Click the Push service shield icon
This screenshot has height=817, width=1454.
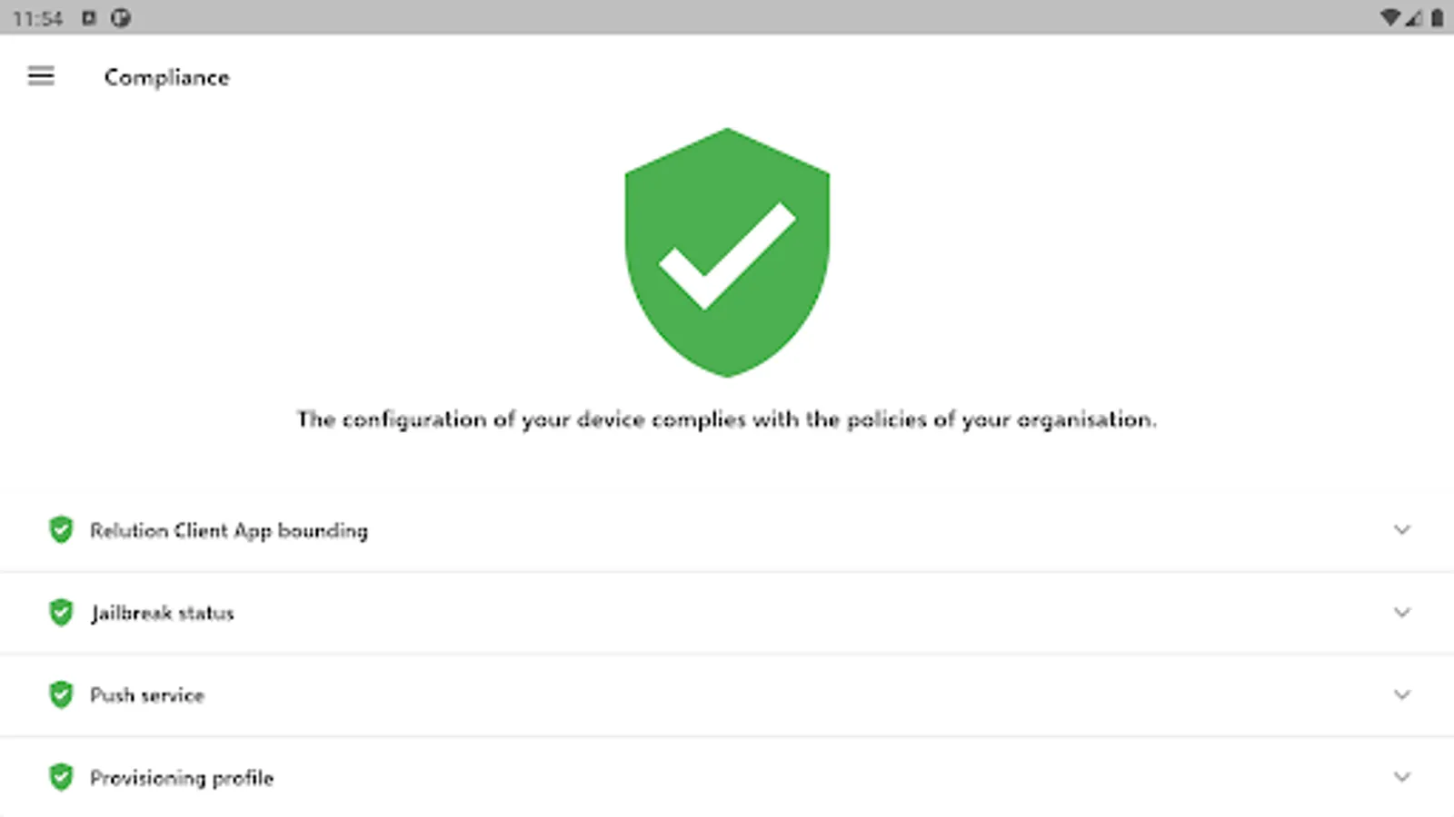(61, 694)
